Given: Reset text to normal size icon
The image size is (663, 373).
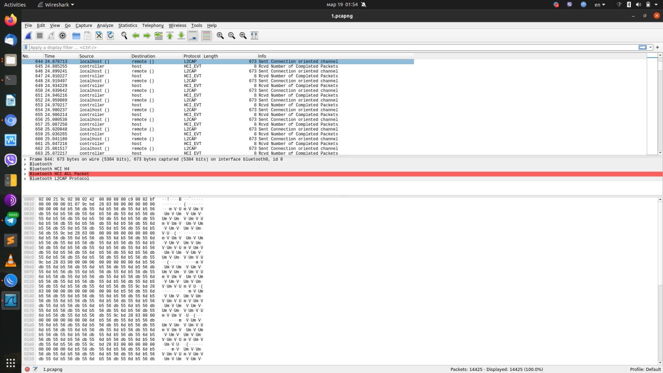Looking at the screenshot, I should pos(243,36).
